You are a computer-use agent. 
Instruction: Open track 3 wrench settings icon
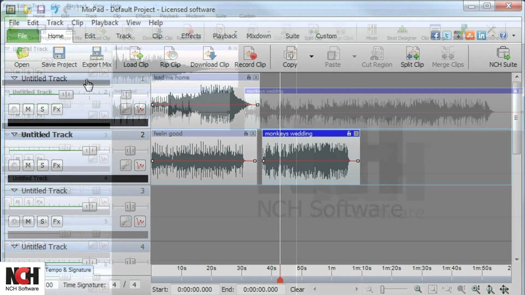pyautogui.click(x=126, y=222)
